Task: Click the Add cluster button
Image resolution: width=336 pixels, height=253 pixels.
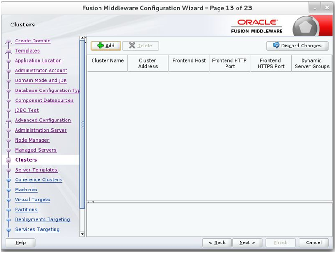Action: coord(105,46)
